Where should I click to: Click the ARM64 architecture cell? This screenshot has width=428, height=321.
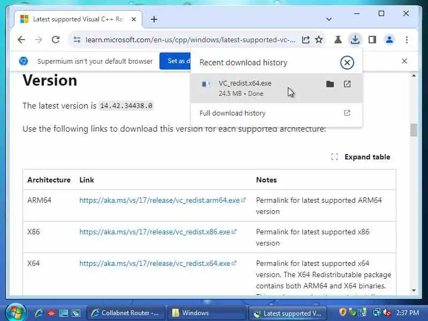tap(39, 200)
